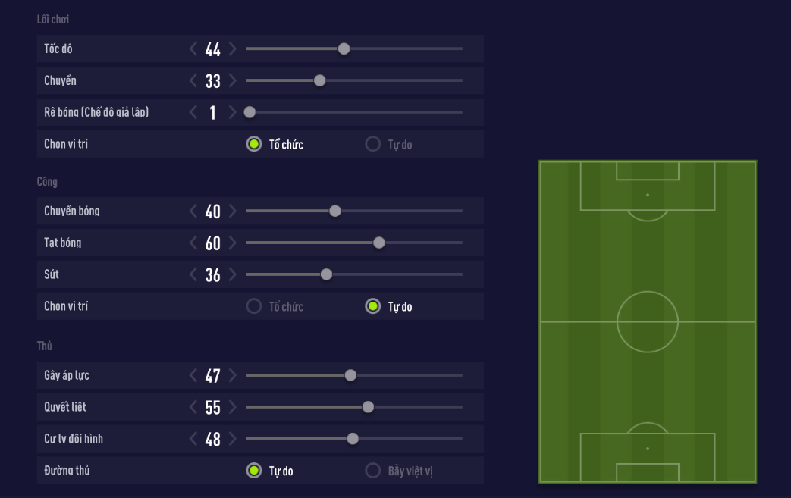The width and height of the screenshot is (791, 498).
Task: Decrease Gây áp lực value with left arrow
Action: (193, 375)
